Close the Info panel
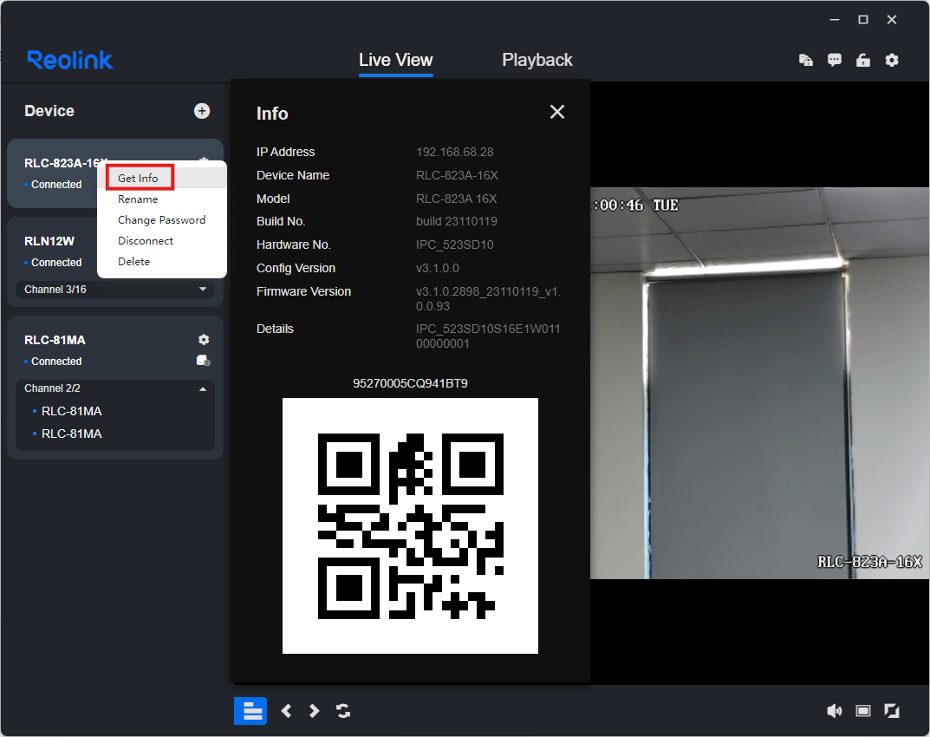930x737 pixels. coord(557,112)
